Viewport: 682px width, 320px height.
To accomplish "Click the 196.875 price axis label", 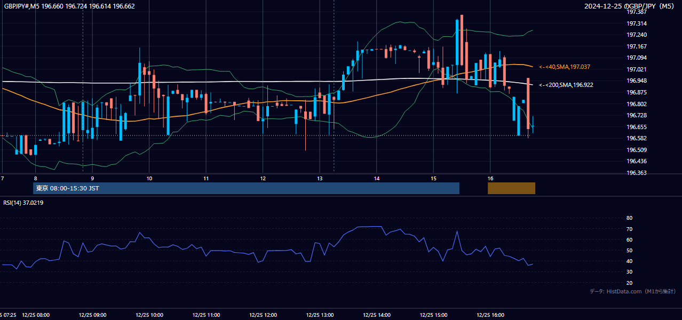I will point(637,92).
